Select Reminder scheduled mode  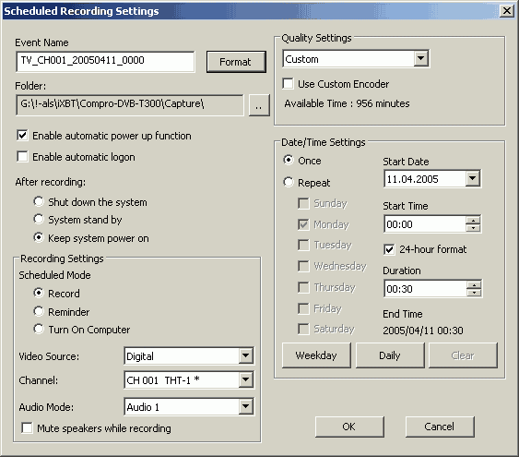click(39, 311)
